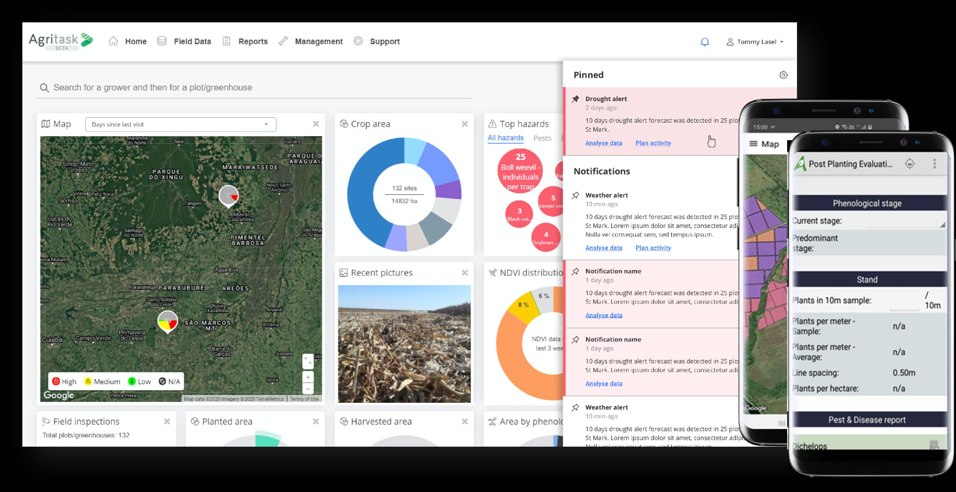Pin the 10 min ago Weather alert below Notifications
This screenshot has height=492, width=956.
click(576, 195)
